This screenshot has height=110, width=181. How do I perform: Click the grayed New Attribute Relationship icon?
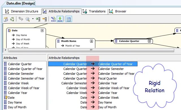21,19
